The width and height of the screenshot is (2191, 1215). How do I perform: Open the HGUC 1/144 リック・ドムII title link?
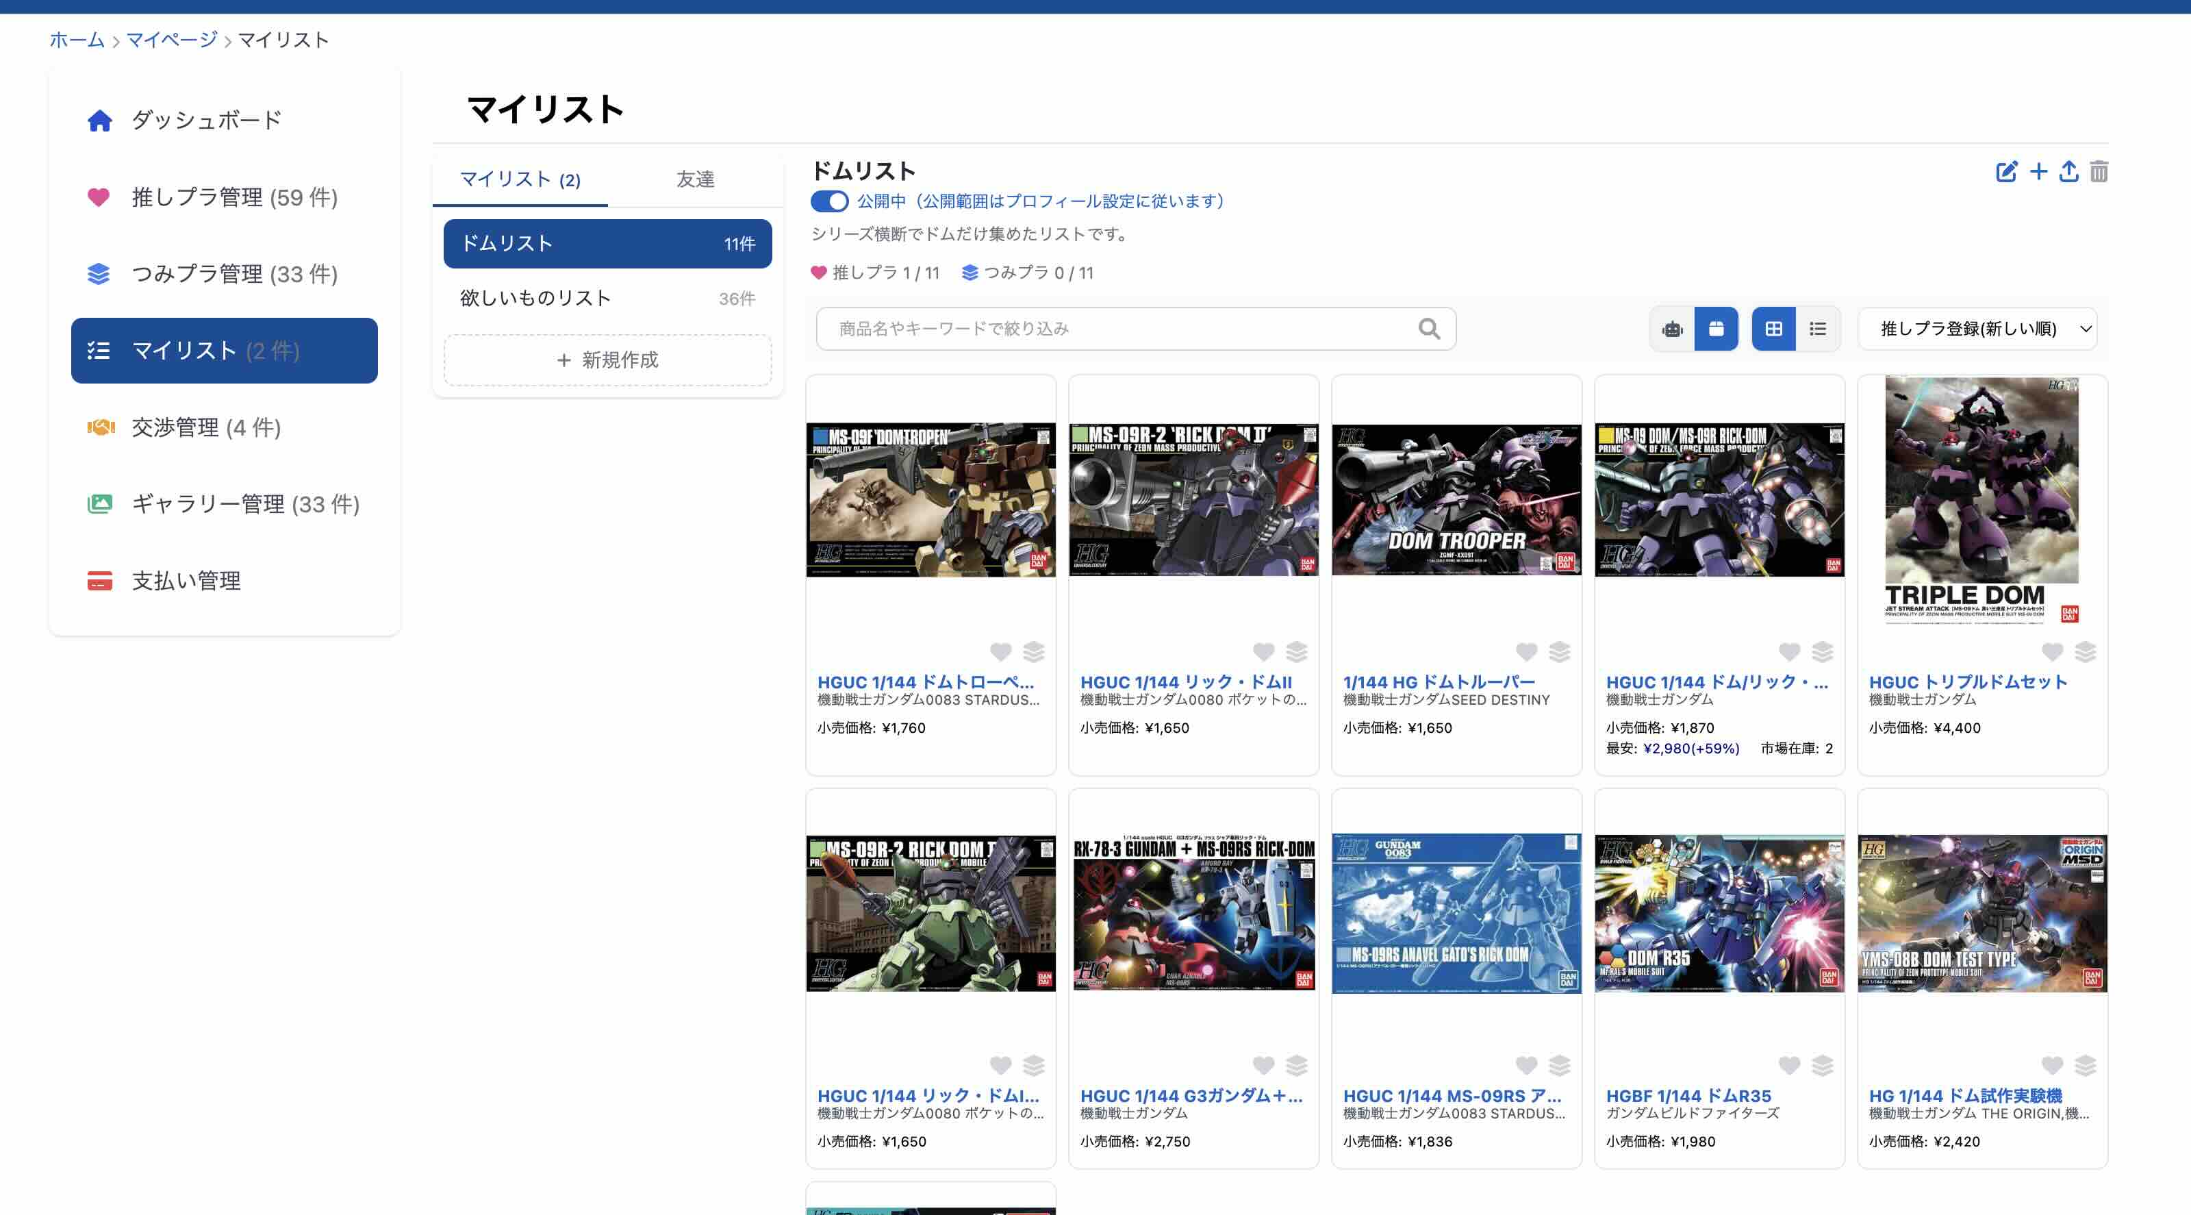[1186, 681]
